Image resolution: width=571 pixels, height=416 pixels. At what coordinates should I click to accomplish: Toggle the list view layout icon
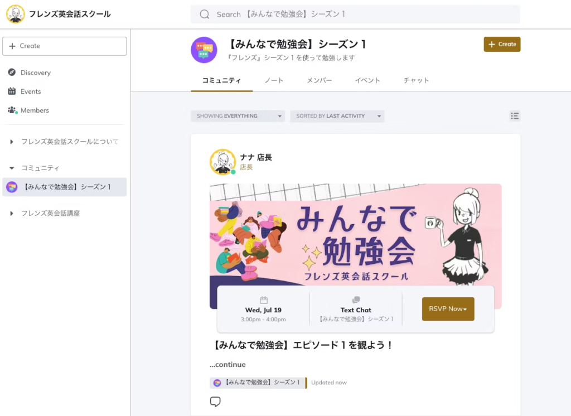[x=515, y=116]
